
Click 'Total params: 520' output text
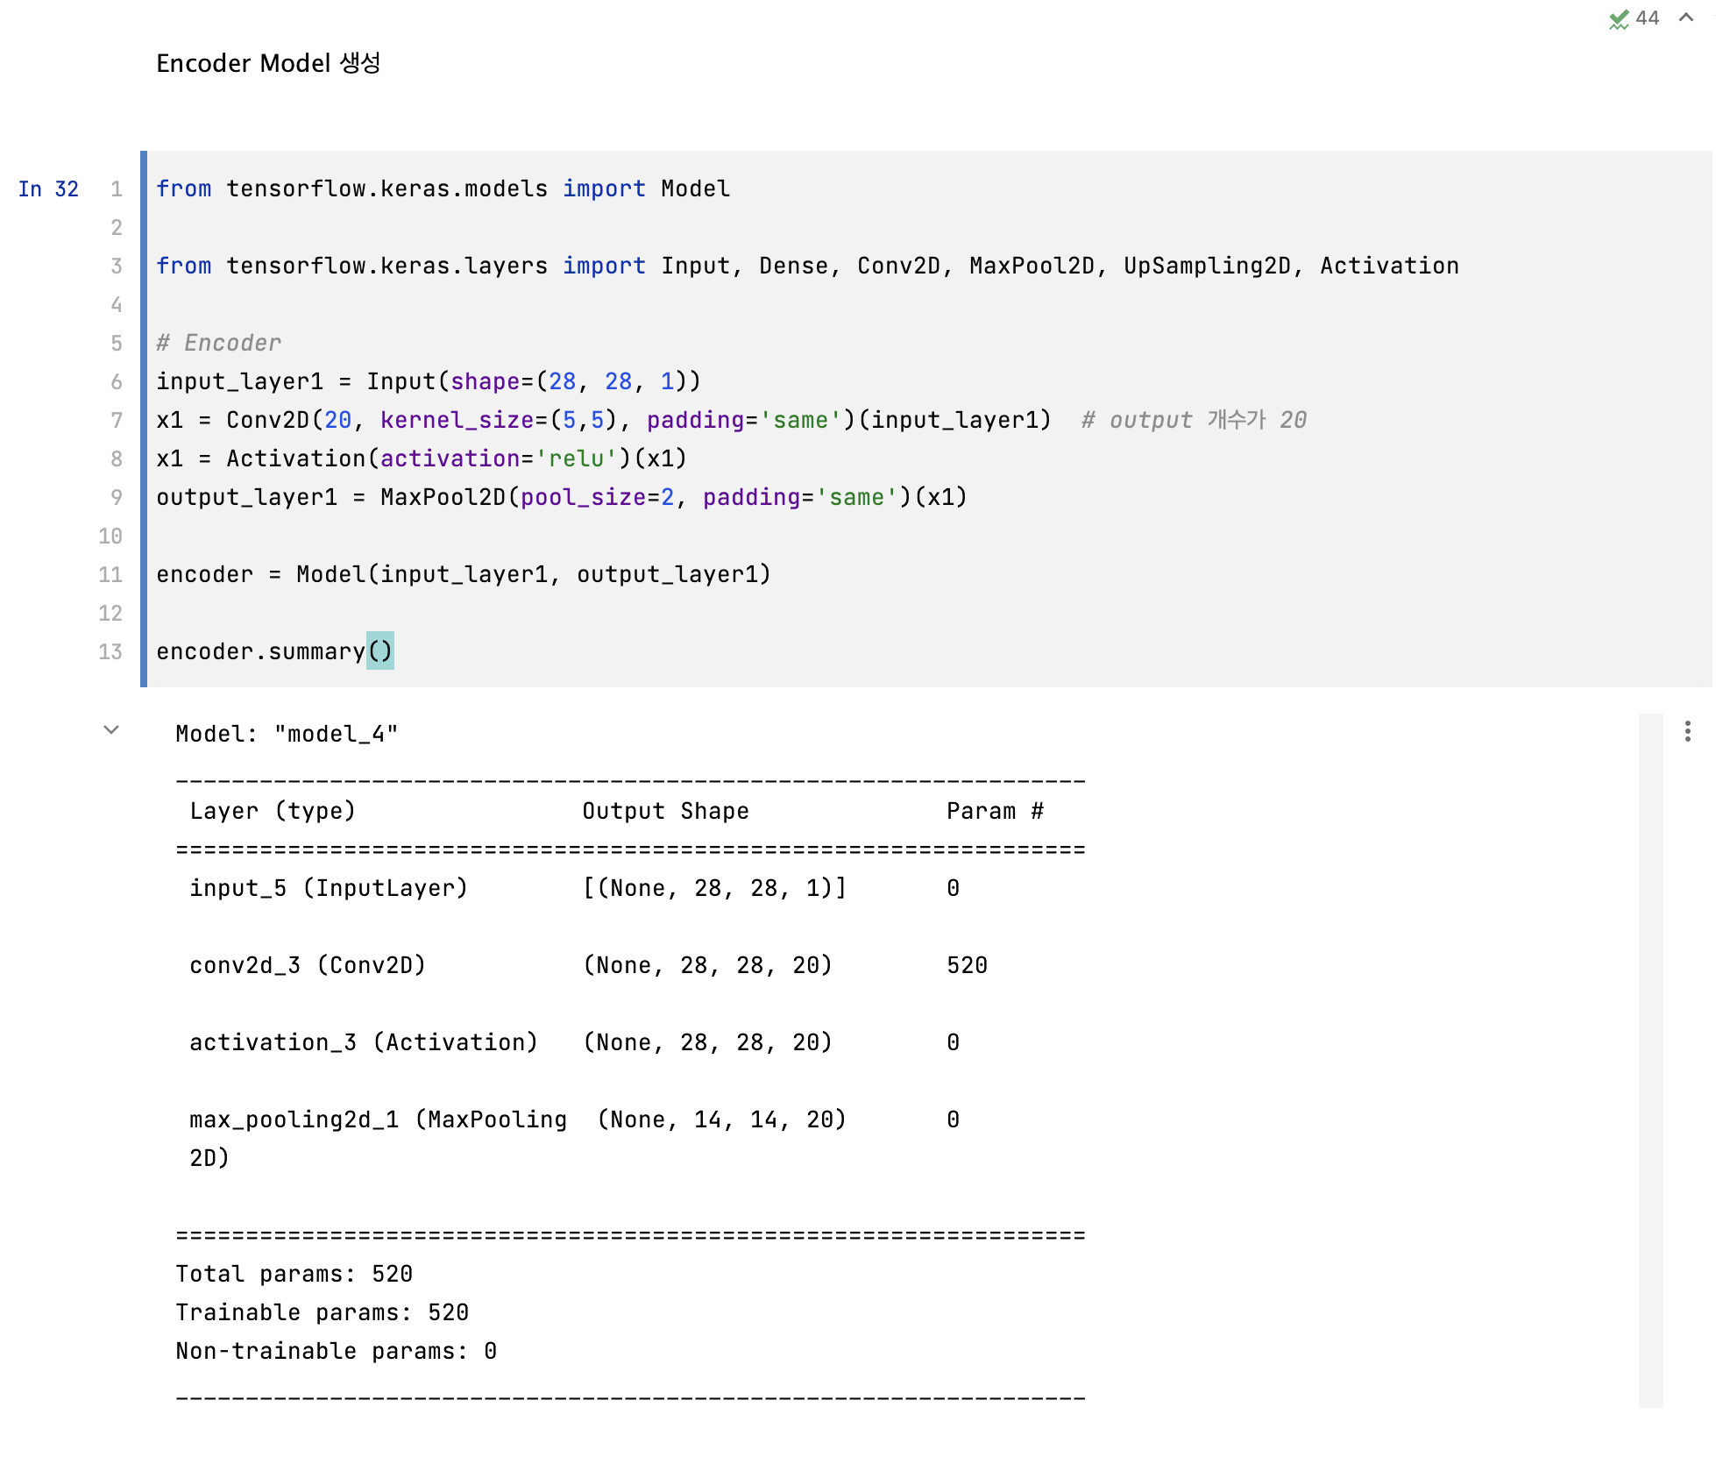pyautogui.click(x=294, y=1274)
